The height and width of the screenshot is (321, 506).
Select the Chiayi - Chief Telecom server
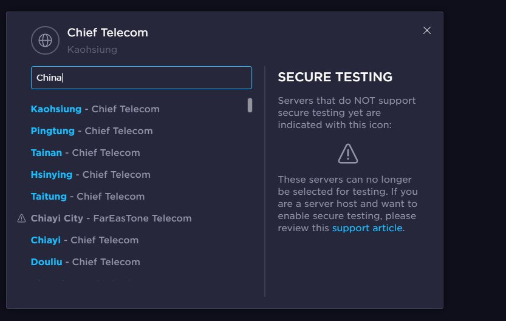[x=84, y=240]
